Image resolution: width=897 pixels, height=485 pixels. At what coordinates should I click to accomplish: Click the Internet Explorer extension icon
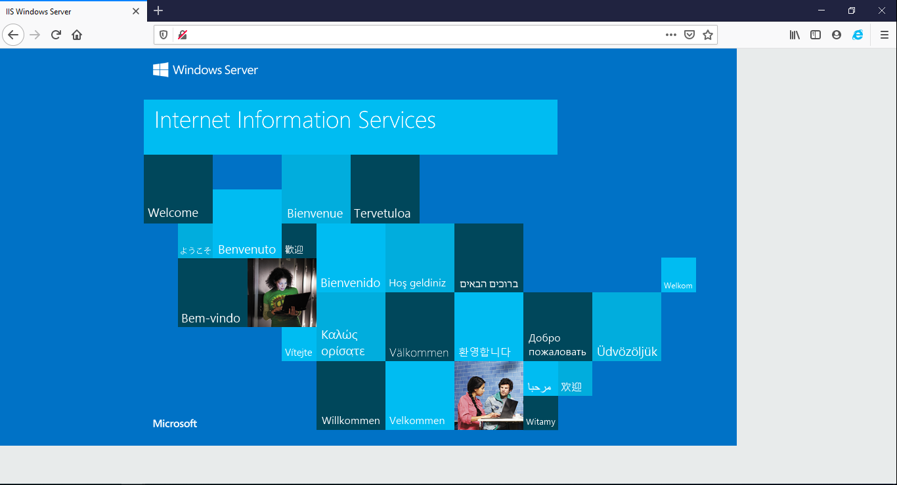point(858,35)
